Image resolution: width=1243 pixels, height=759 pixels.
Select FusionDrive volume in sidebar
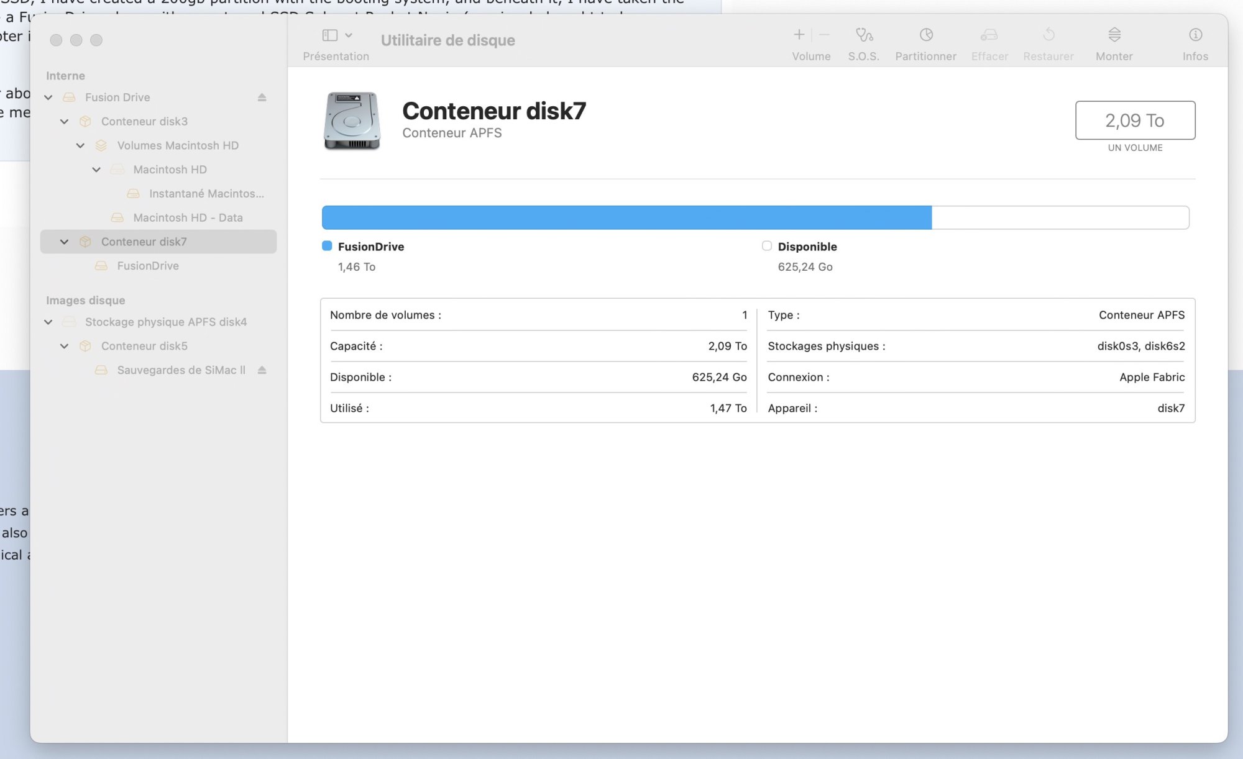click(x=148, y=266)
